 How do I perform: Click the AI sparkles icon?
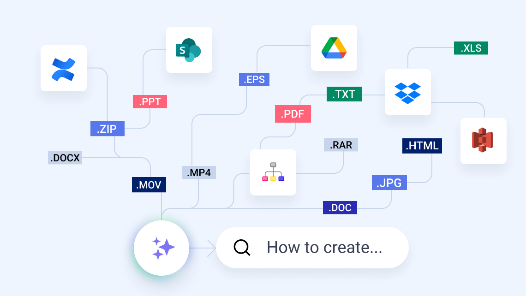(x=161, y=248)
